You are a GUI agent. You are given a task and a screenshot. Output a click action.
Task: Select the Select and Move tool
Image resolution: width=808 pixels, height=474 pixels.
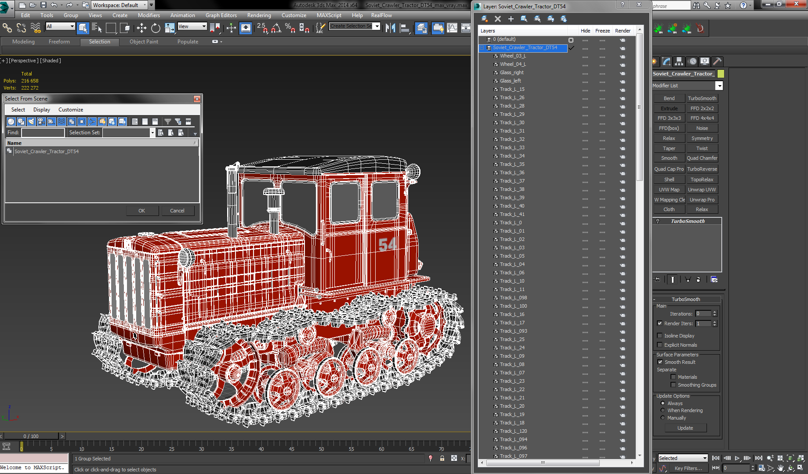[x=141, y=28]
